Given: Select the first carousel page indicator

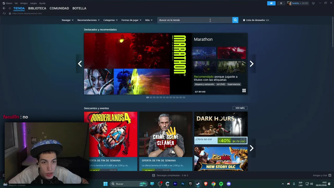Looking at the screenshot, I should [147, 97].
